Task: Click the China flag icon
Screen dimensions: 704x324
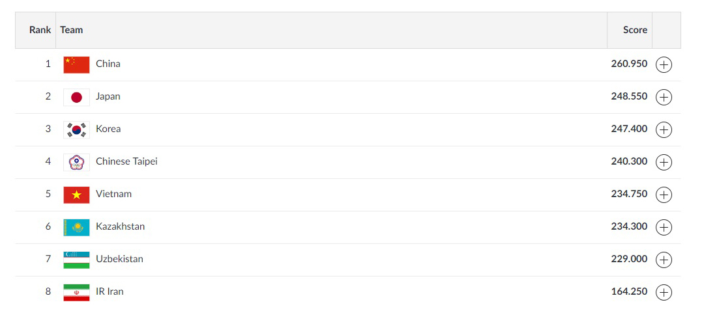Action: click(x=76, y=64)
